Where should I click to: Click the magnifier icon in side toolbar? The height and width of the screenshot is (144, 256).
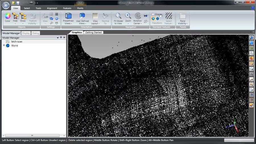(251, 53)
